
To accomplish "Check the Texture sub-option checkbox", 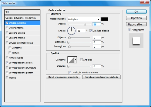I will click(10, 53).
